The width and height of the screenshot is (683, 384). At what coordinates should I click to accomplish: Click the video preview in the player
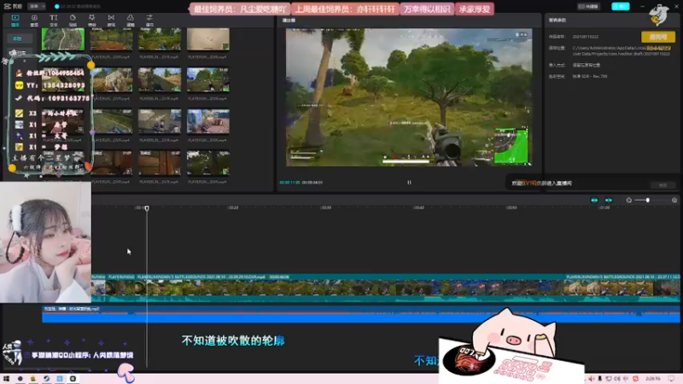409,97
